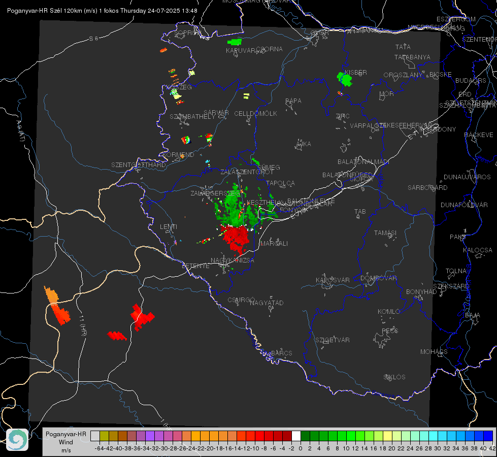The height and width of the screenshot is (457, 497).
Task: Click the SÁRVÁR town label
Action: (216, 113)
